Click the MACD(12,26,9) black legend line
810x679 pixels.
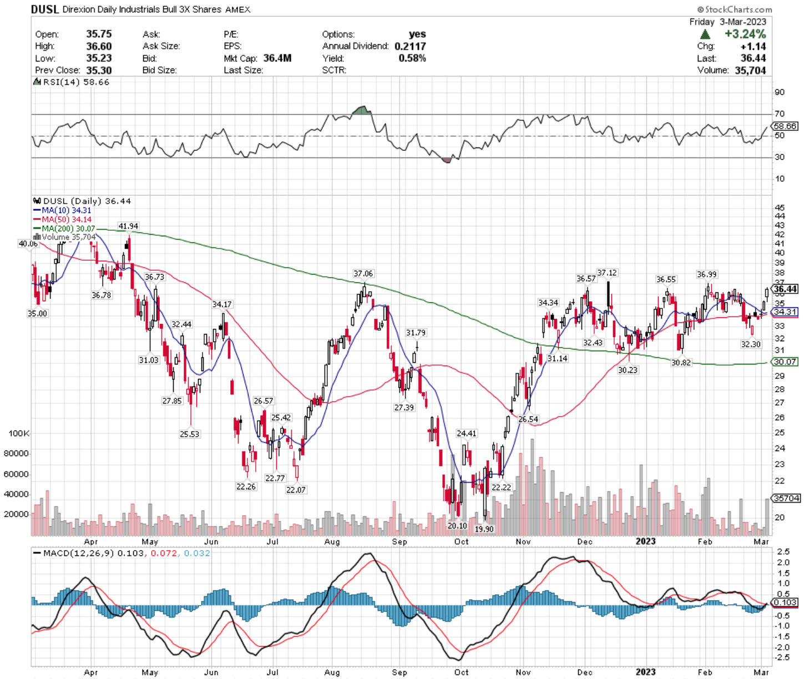click(37, 554)
